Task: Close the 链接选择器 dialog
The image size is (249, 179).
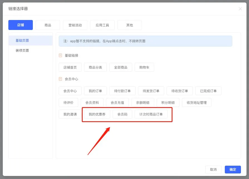Action: click(240, 9)
